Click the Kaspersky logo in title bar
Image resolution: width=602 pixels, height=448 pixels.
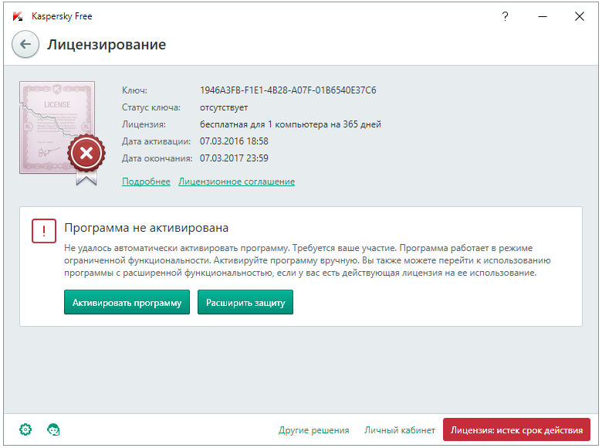pos(17,16)
